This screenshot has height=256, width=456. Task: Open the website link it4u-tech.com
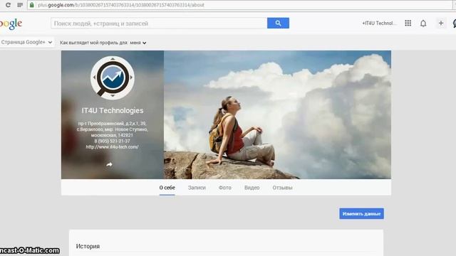(112, 147)
